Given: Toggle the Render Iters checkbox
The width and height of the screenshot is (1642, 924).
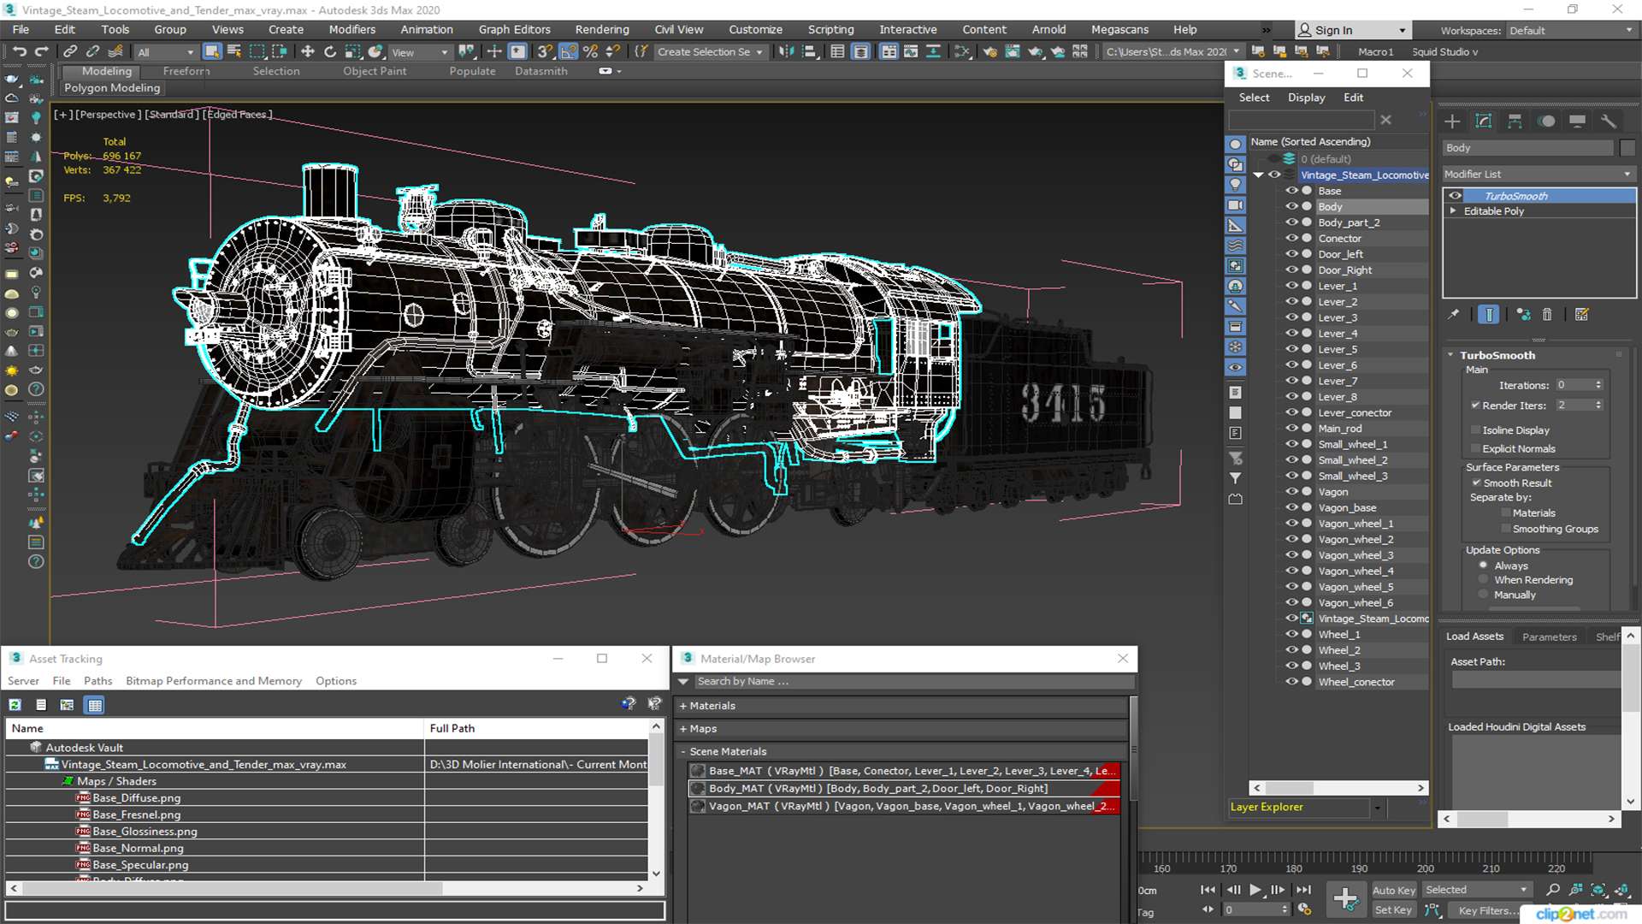Looking at the screenshot, I should 1475,406.
